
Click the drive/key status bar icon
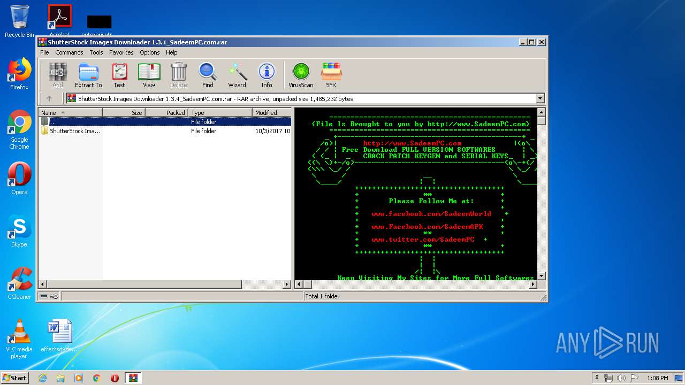49,296
